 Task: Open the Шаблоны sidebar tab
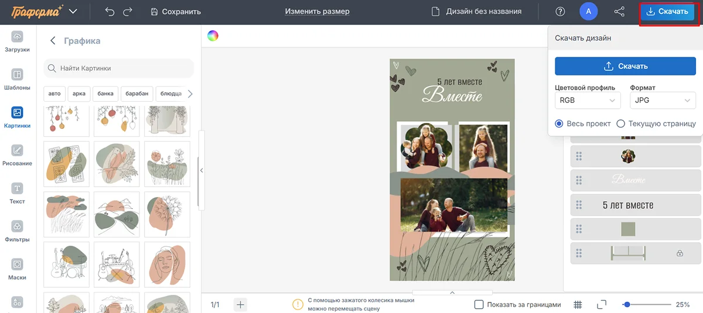(x=18, y=80)
